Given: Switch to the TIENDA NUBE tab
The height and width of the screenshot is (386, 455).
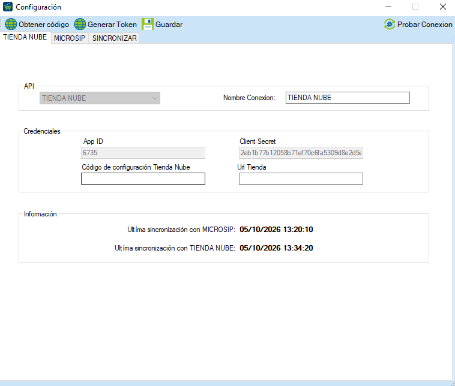Looking at the screenshot, I should pos(25,37).
